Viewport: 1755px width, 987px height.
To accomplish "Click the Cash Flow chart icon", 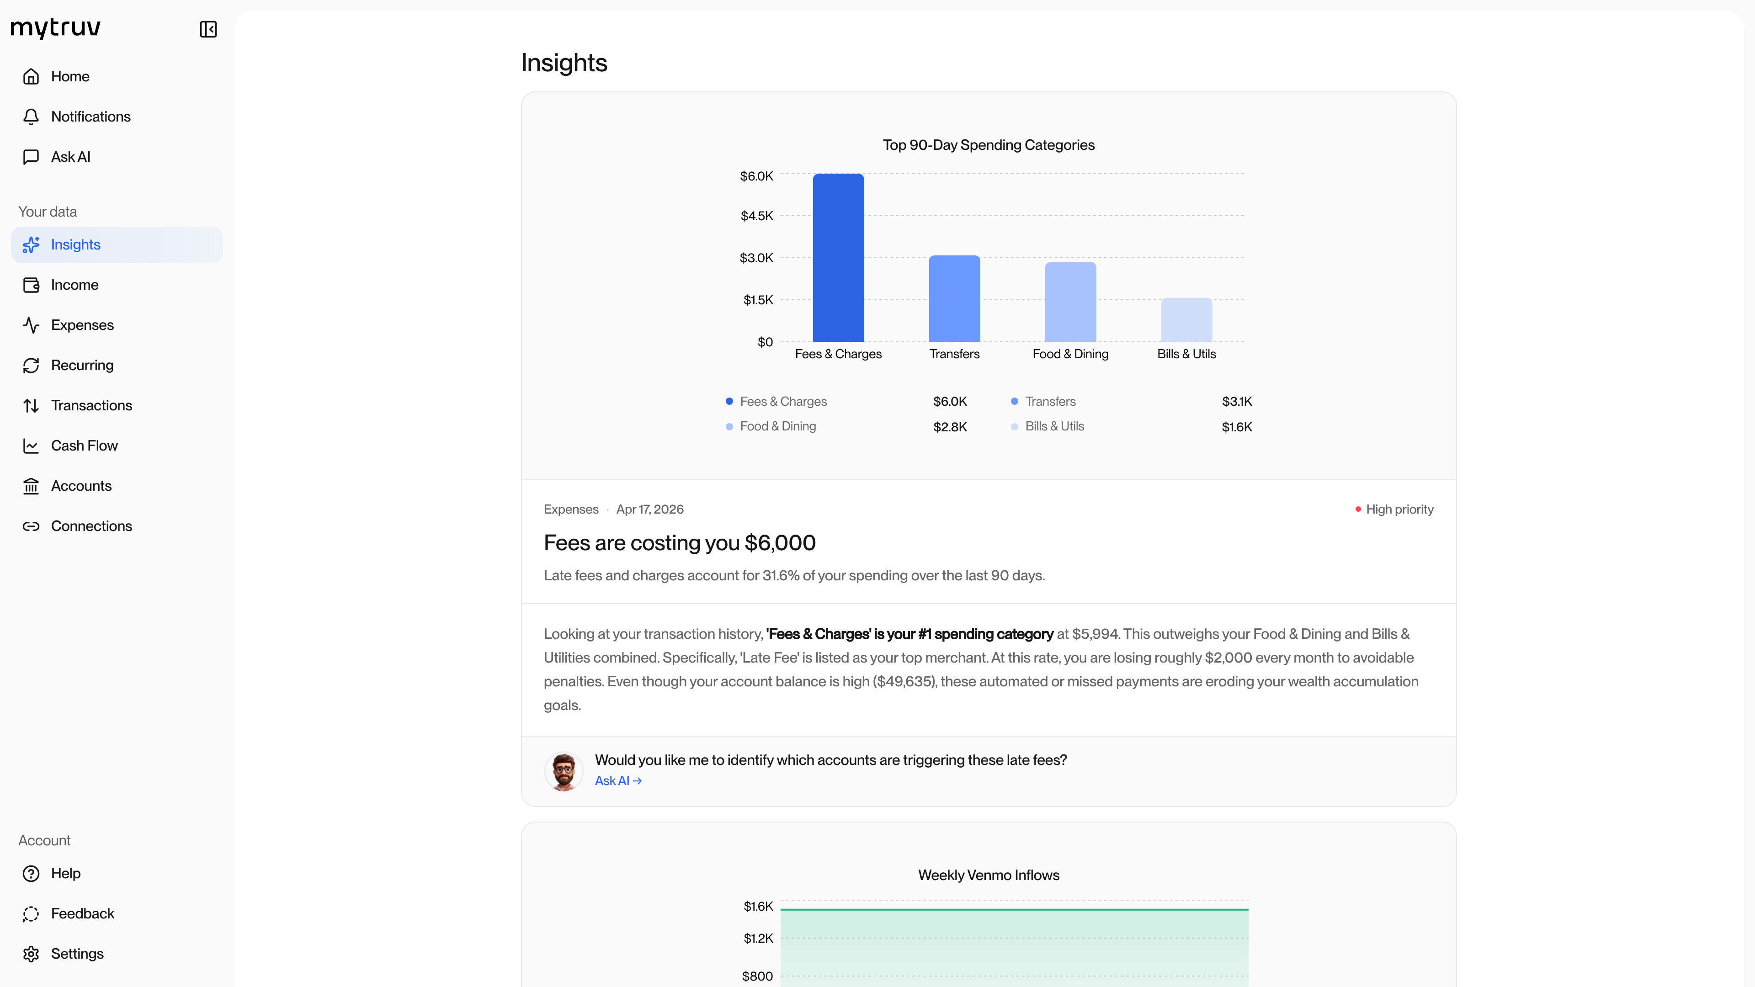I will click(31, 446).
